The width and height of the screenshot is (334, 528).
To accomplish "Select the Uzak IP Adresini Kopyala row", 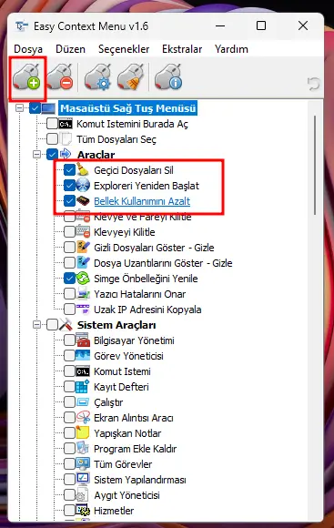I will [147, 310].
